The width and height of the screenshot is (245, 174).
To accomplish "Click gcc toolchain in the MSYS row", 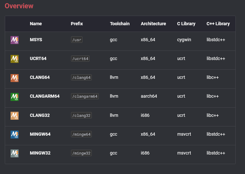I will [114, 40].
